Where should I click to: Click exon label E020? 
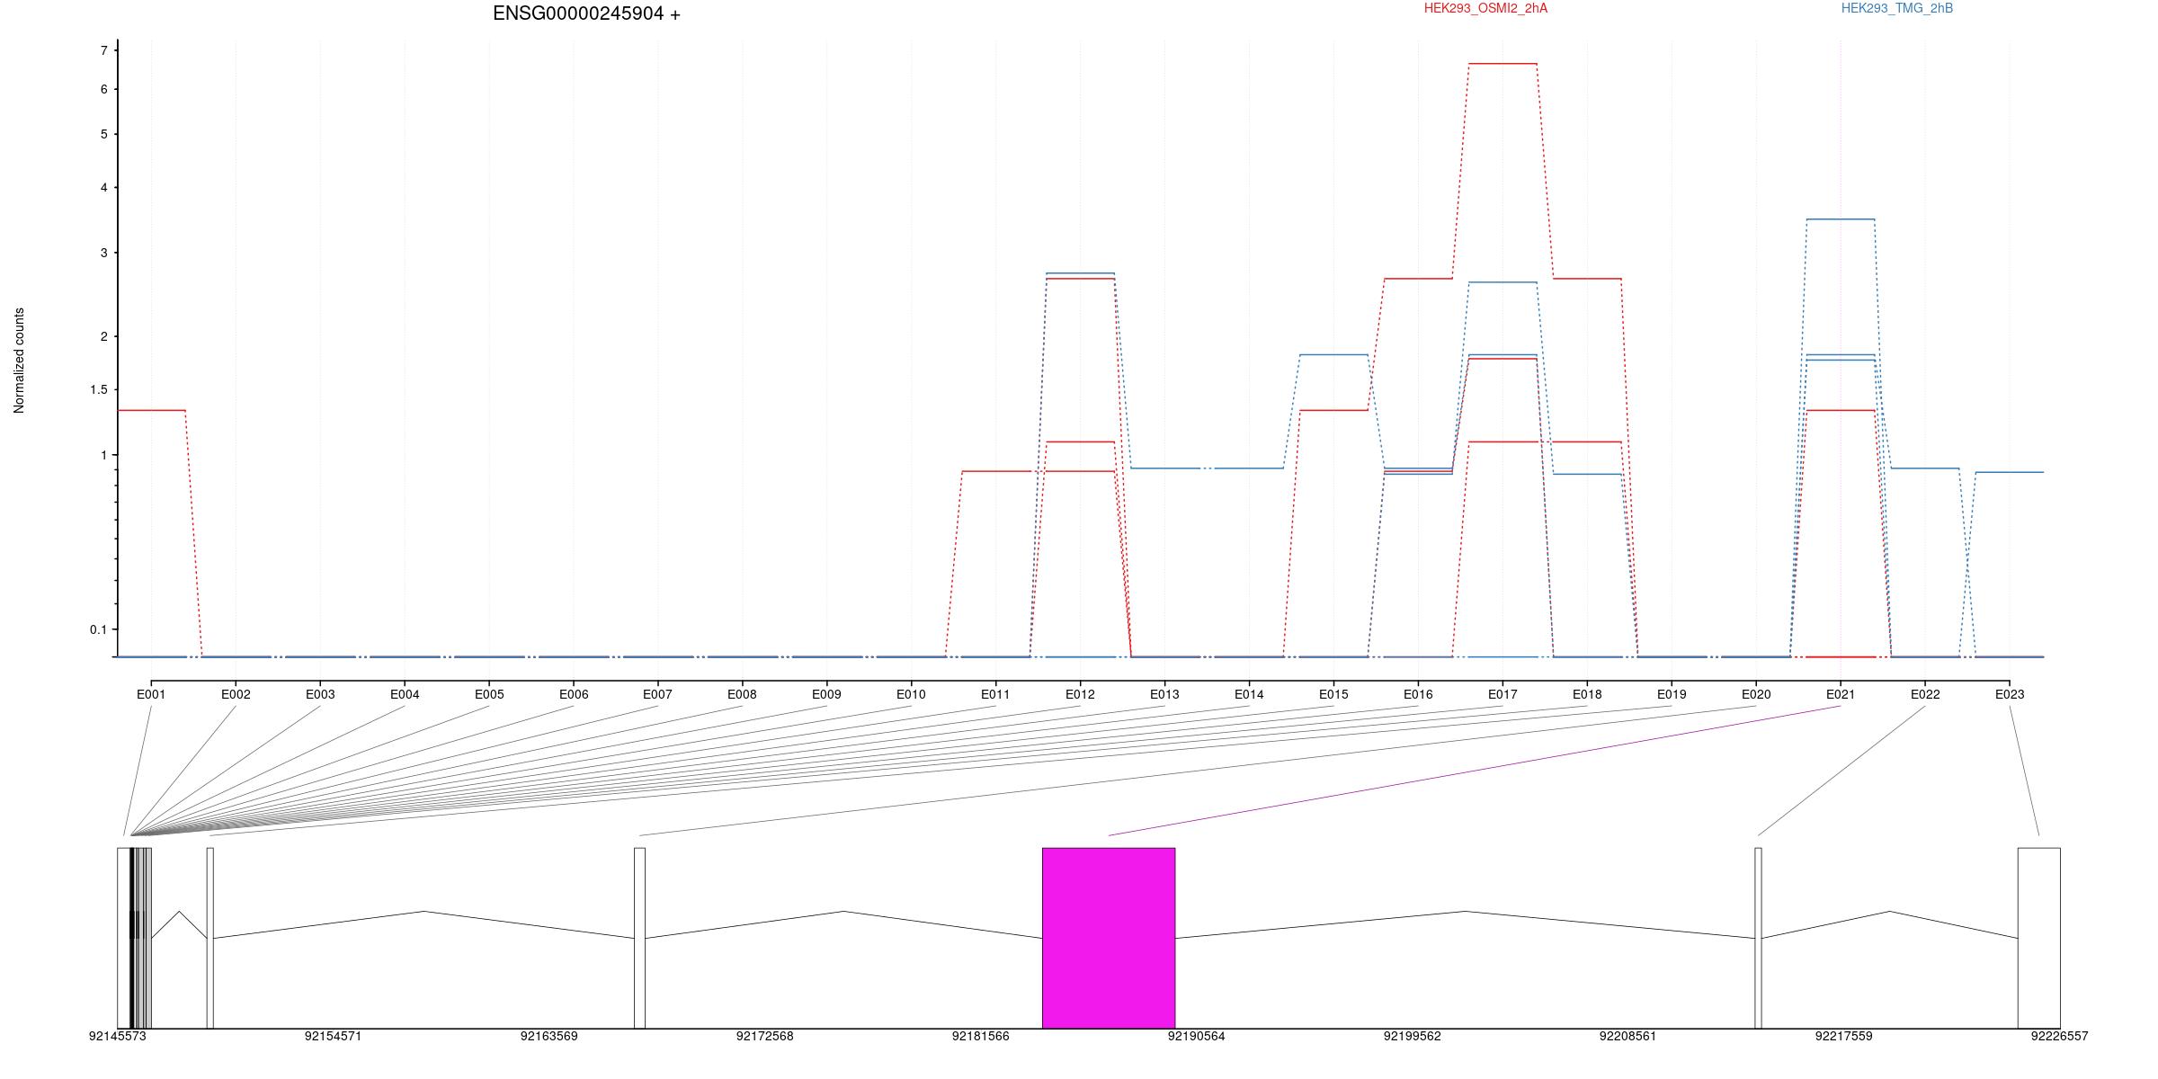(x=1756, y=694)
